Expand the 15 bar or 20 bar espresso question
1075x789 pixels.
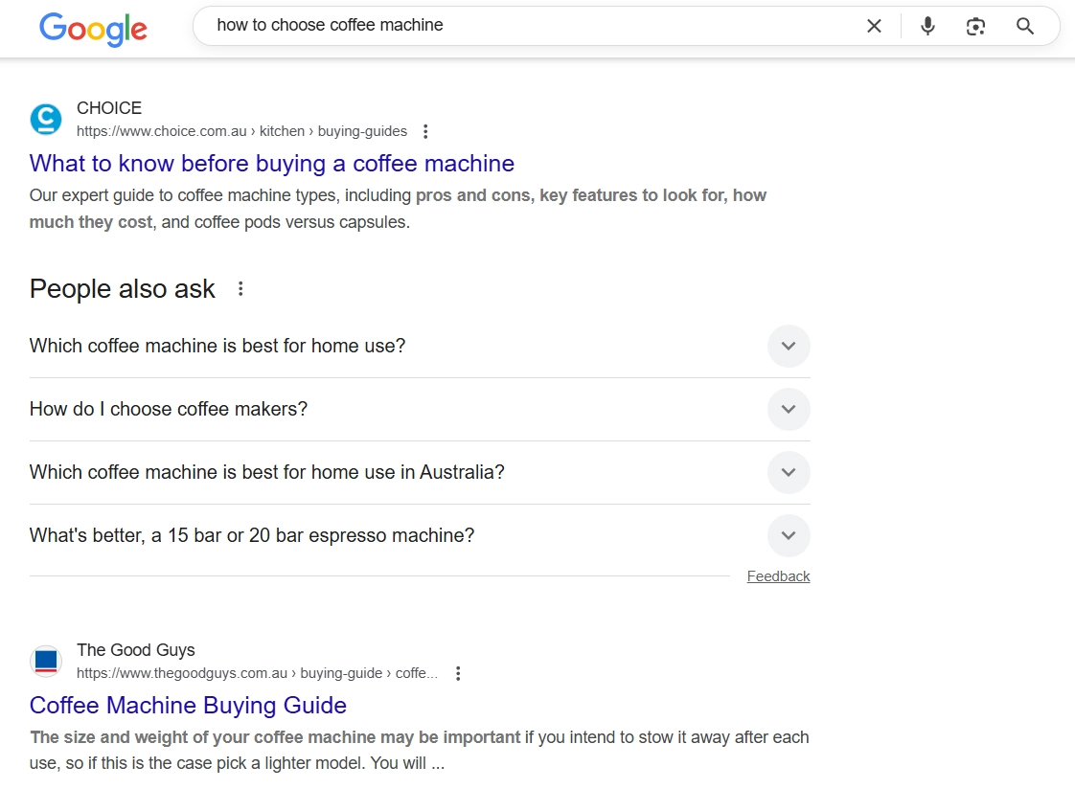point(788,535)
